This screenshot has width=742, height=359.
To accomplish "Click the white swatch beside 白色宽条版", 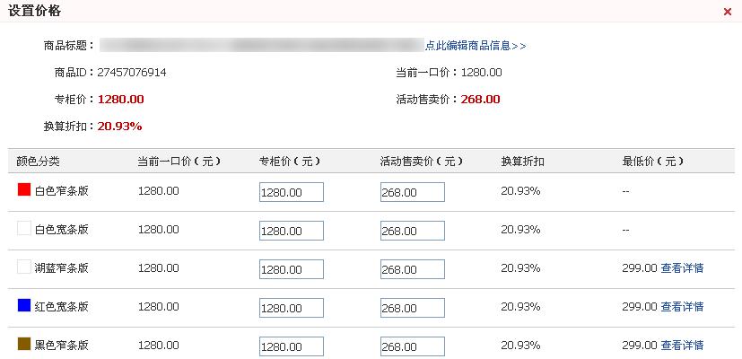I will click(x=24, y=228).
